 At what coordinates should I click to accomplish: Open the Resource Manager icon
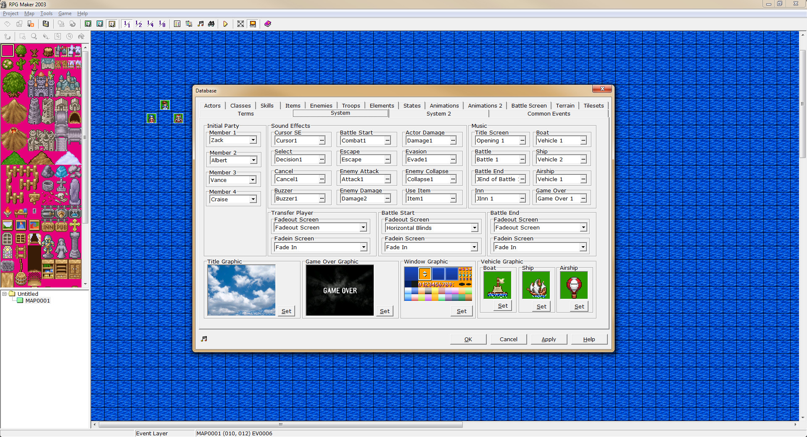pyautogui.click(x=189, y=24)
